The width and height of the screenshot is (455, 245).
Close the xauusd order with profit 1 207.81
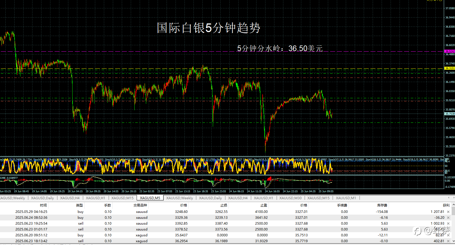[448, 212]
